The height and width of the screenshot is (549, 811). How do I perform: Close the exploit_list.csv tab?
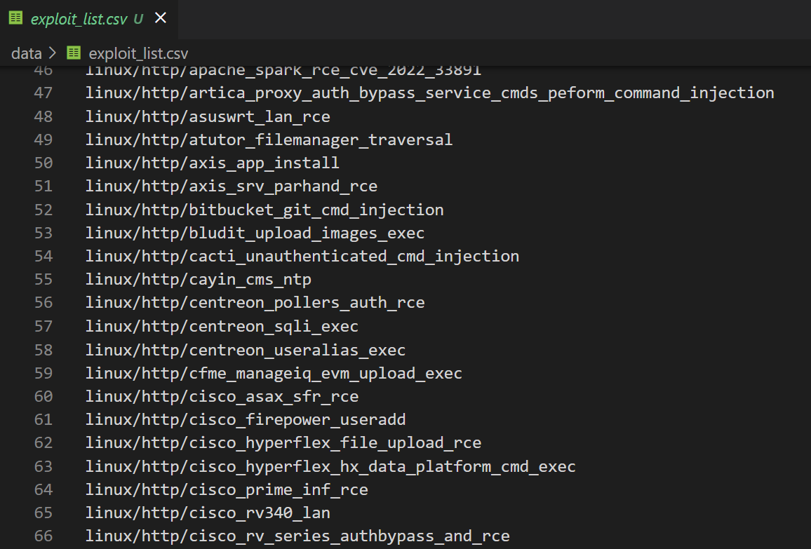160,18
